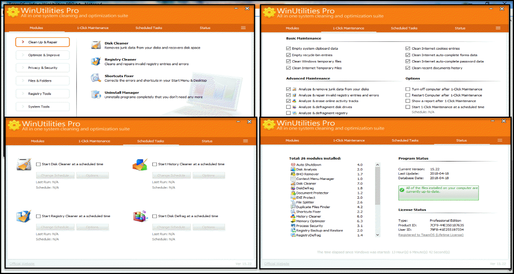Click the large Registry Cleaner schedule icon
The image size is (514, 274).
[23, 216]
